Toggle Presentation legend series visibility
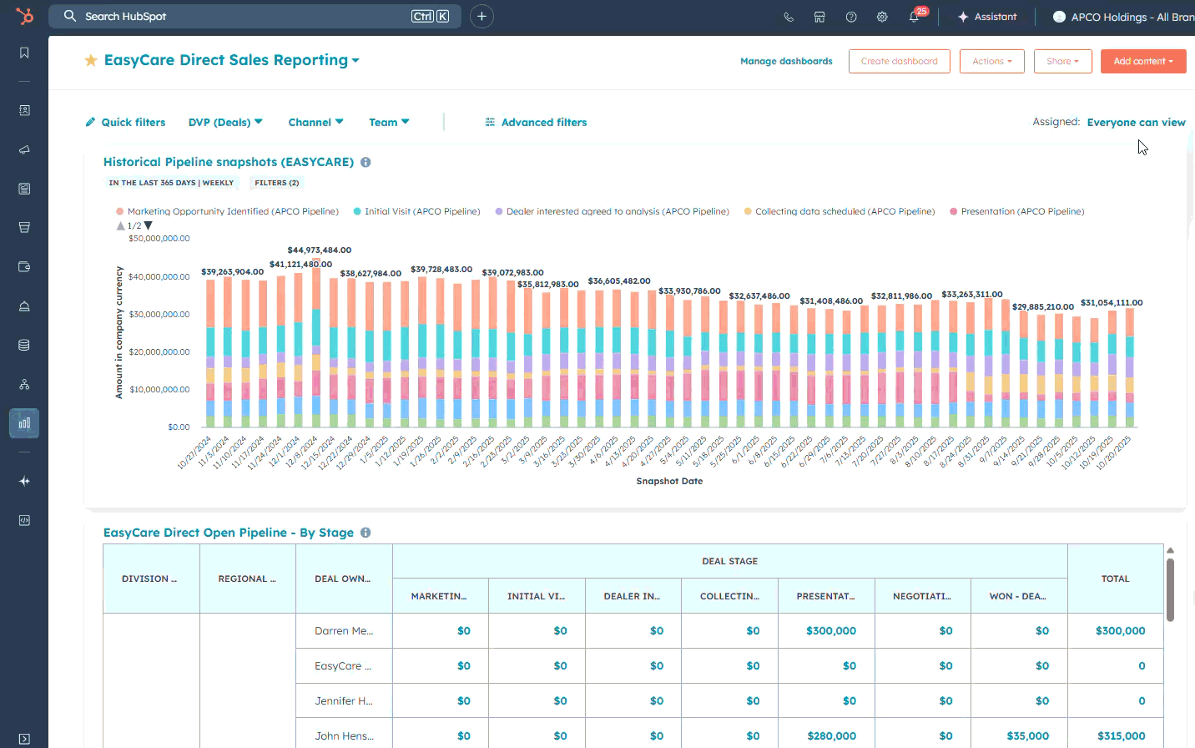Image resolution: width=1195 pixels, height=748 pixels. coord(1021,211)
